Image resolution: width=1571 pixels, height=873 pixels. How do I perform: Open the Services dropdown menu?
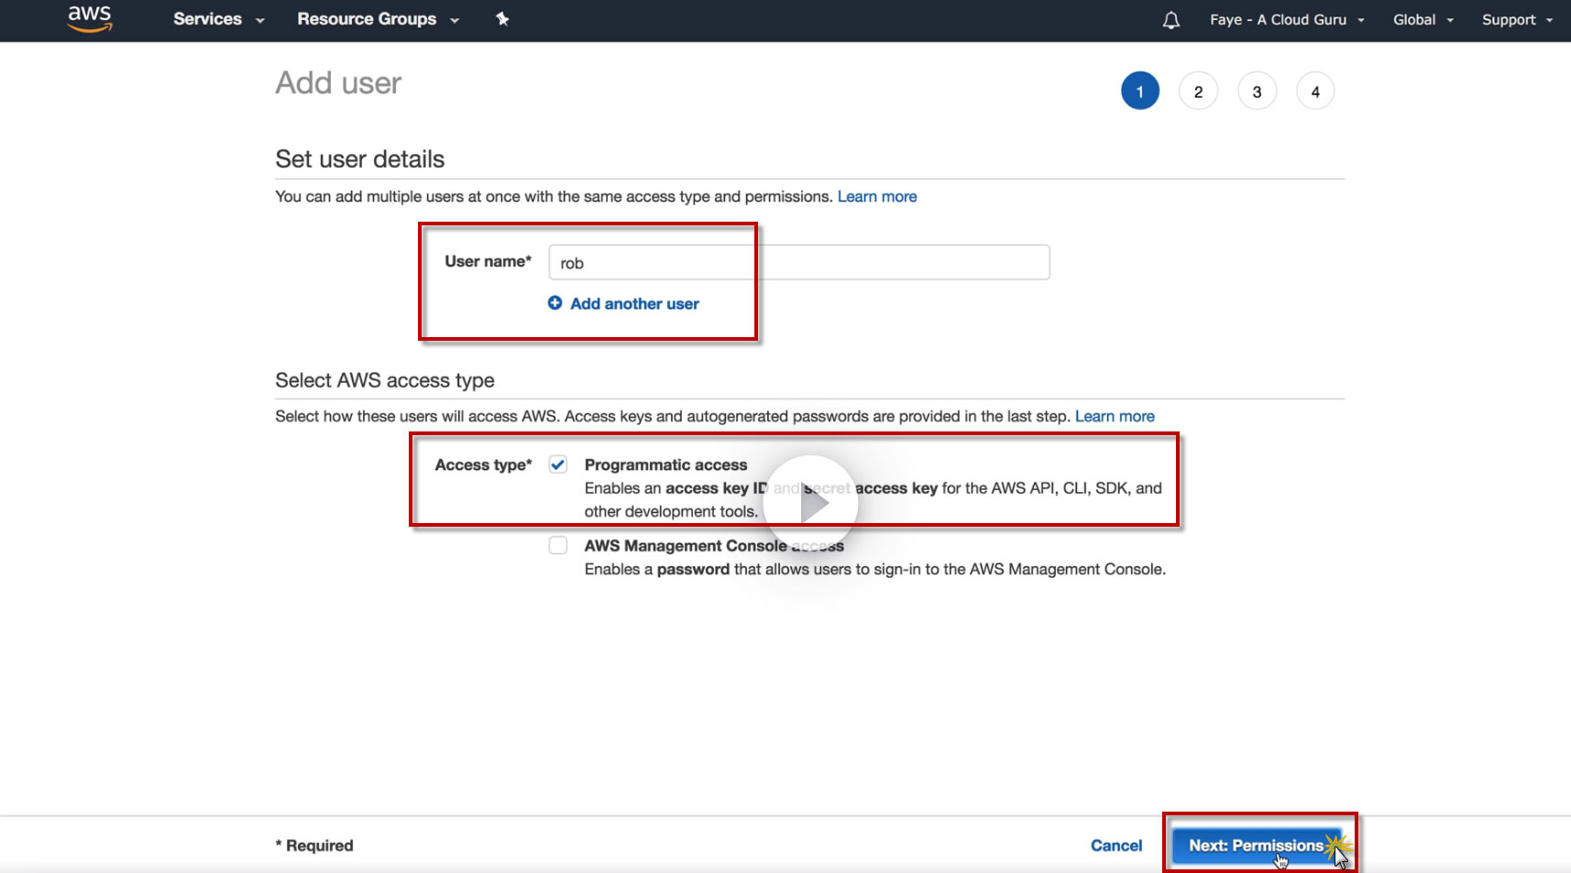pyautogui.click(x=218, y=19)
